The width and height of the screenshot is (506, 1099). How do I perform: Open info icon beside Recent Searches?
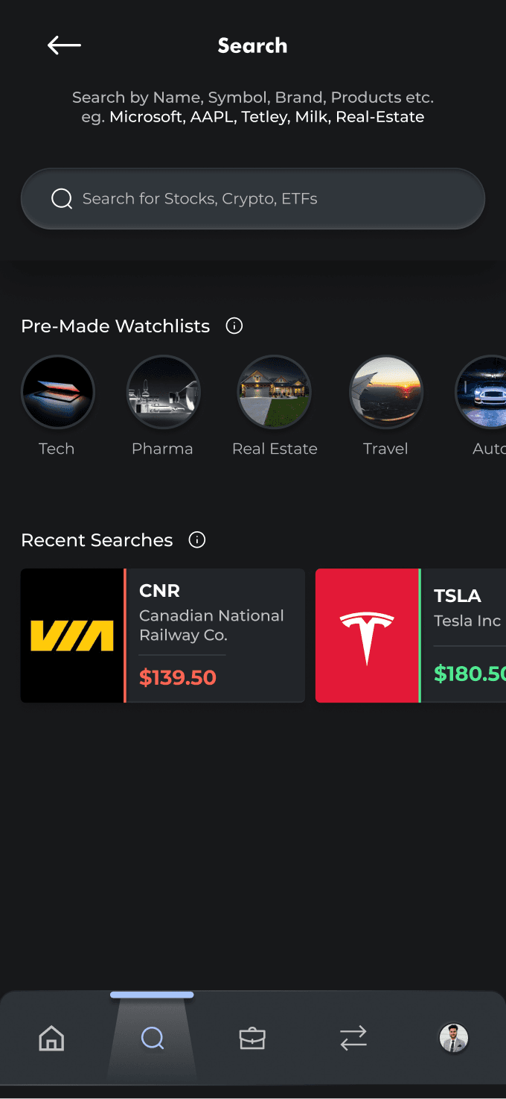pyautogui.click(x=197, y=540)
